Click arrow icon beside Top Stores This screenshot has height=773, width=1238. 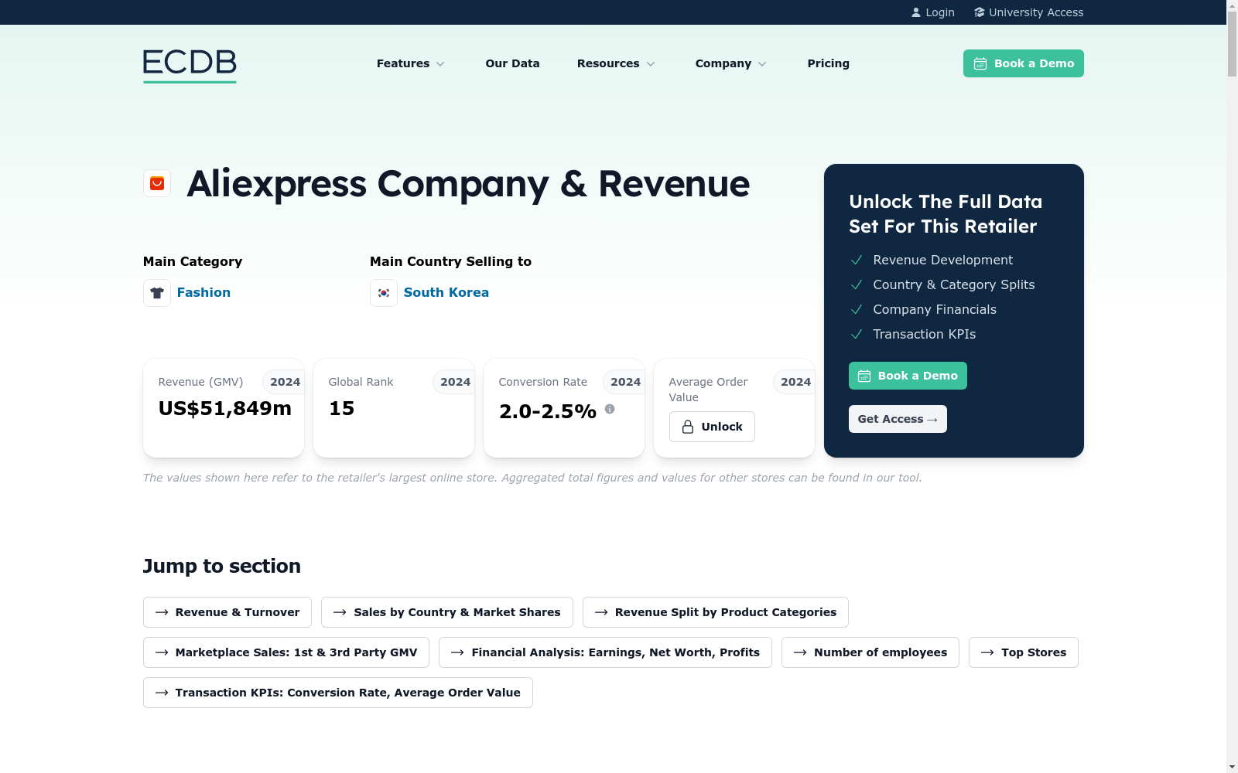coord(987,652)
